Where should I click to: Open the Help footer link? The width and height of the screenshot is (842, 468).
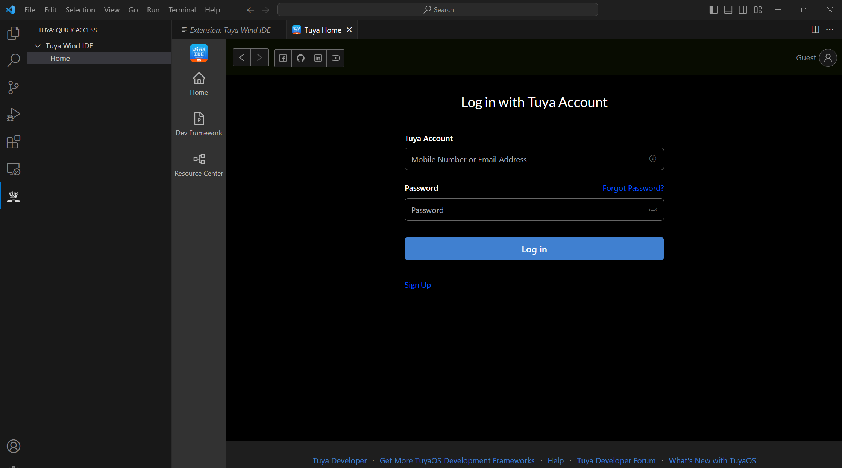pos(555,461)
